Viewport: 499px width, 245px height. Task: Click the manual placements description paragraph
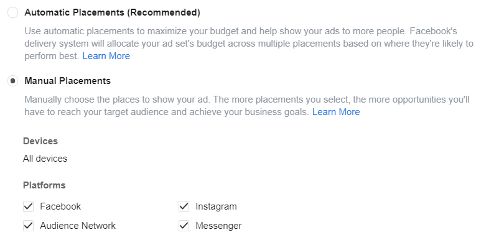coord(247,106)
